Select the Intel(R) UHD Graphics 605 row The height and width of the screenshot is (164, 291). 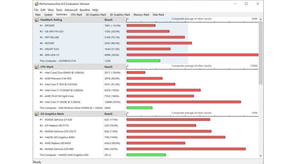coord(146,155)
